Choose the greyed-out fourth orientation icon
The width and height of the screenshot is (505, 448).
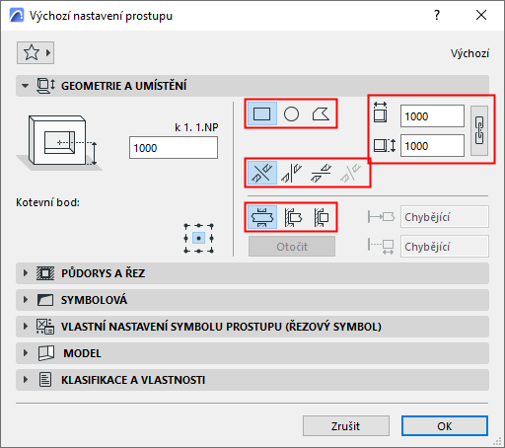350,173
